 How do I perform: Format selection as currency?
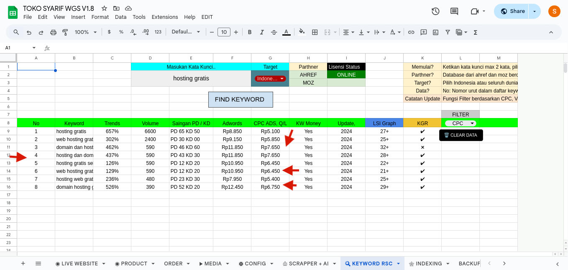109,32
